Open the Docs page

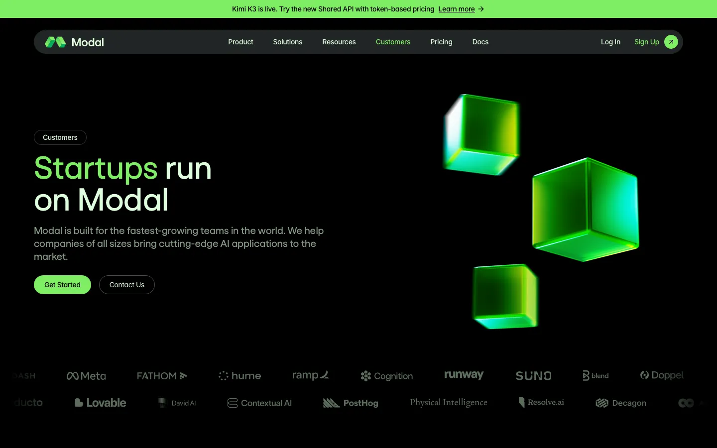click(480, 42)
